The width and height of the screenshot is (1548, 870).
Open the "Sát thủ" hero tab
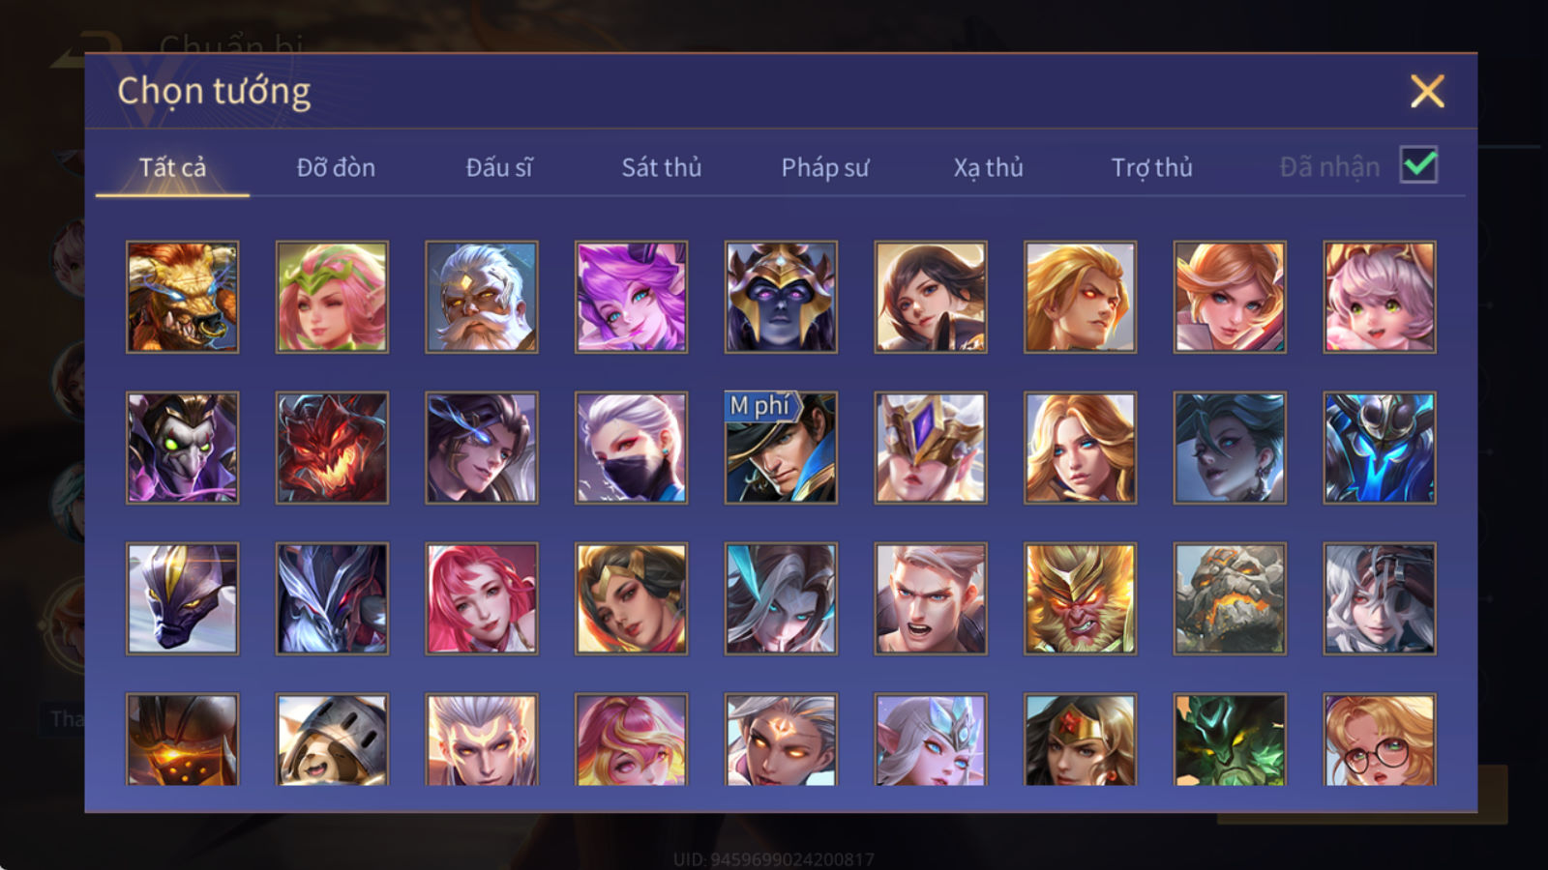[661, 167]
